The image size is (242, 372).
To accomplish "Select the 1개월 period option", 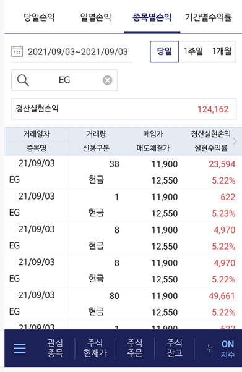I will [222, 51].
